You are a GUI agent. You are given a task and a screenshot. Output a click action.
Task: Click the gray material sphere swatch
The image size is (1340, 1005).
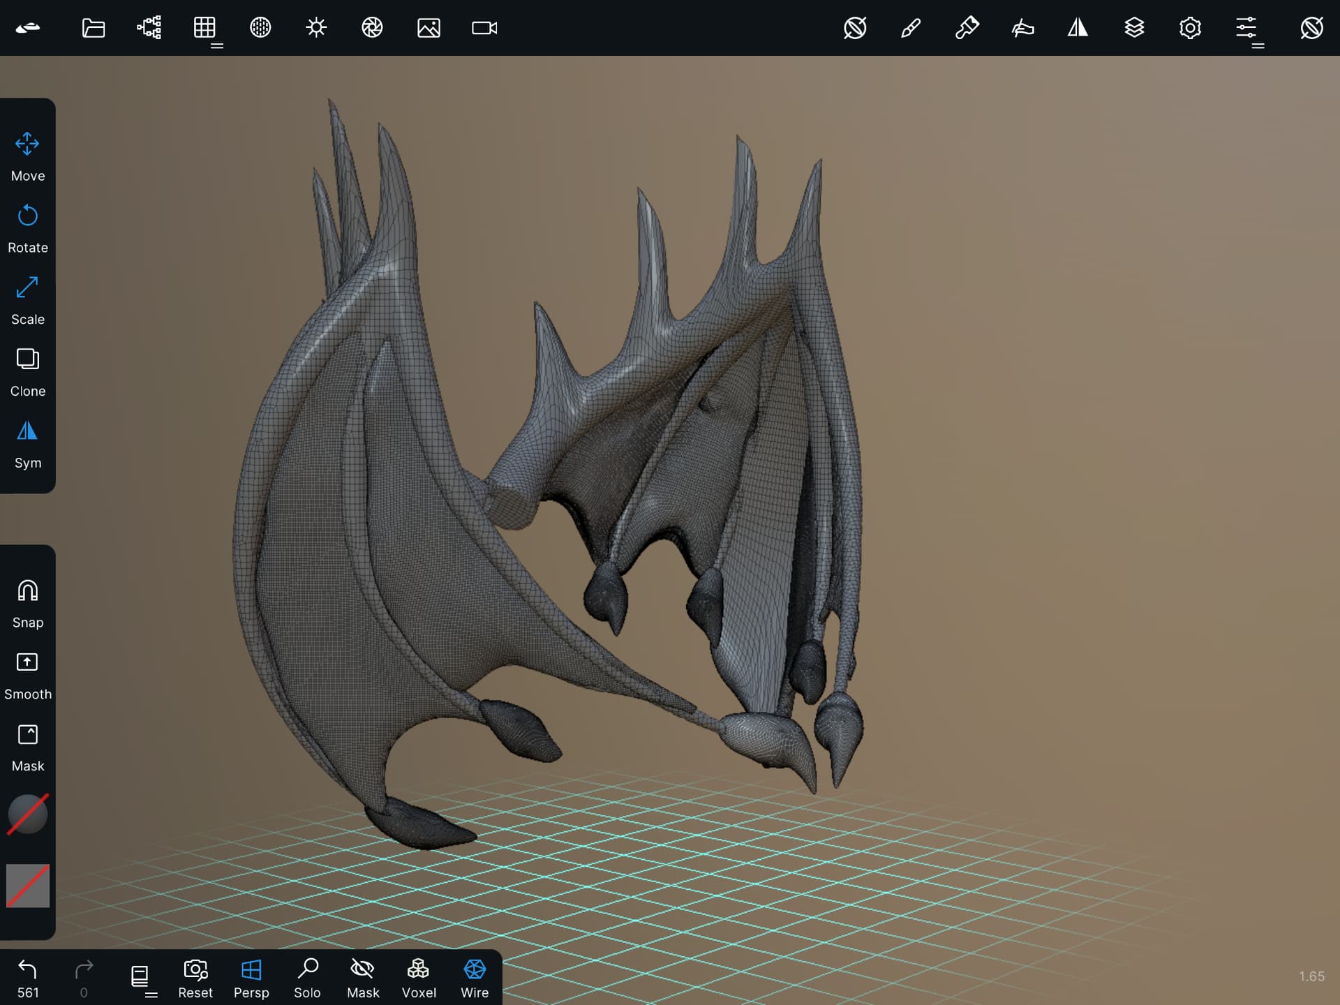point(28,814)
